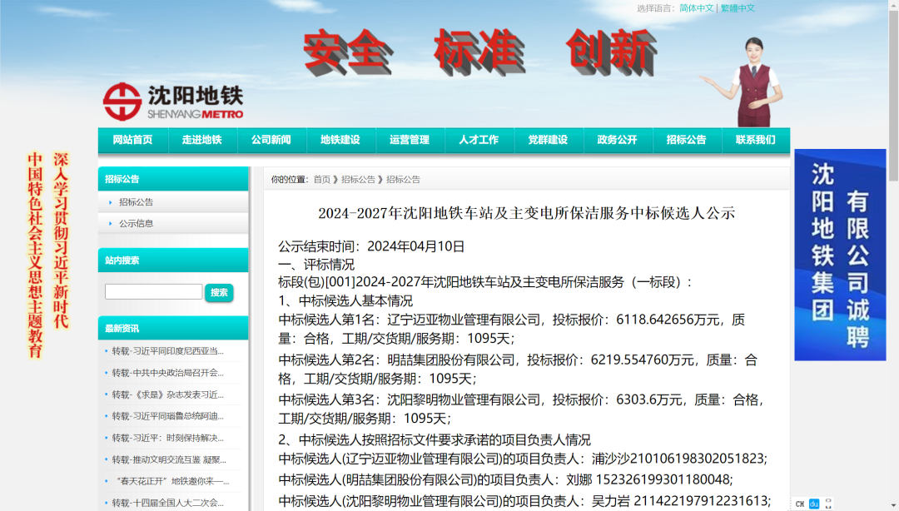Screen dimensions: 899x511
Task: Click the 最新资讯 section header
Action: 173,328
